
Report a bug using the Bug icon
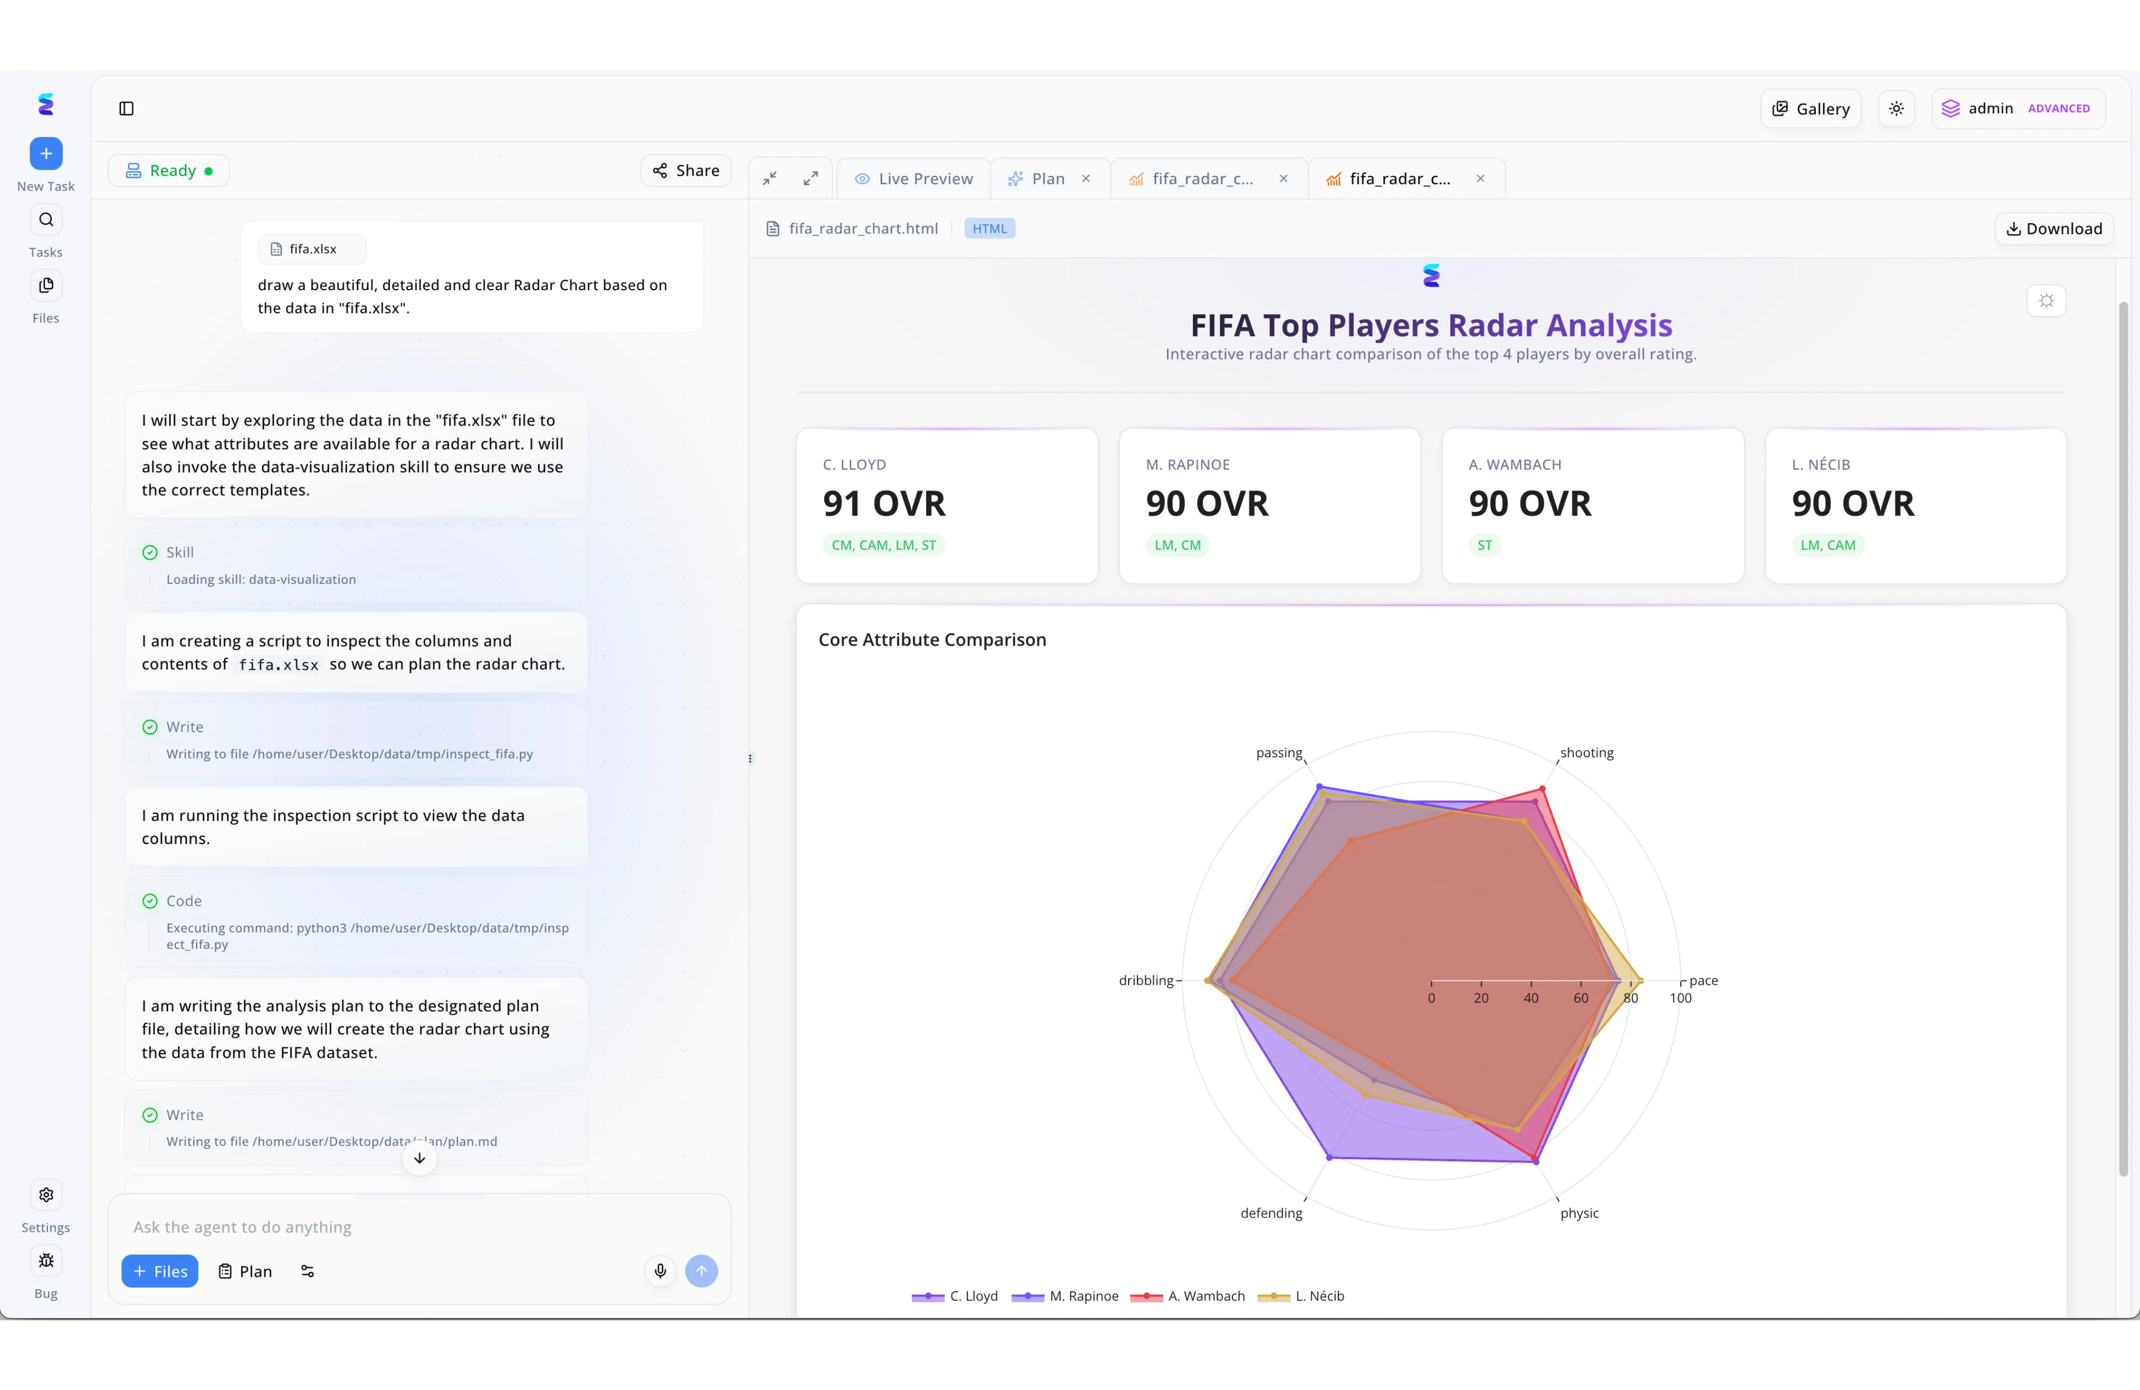tap(46, 1261)
